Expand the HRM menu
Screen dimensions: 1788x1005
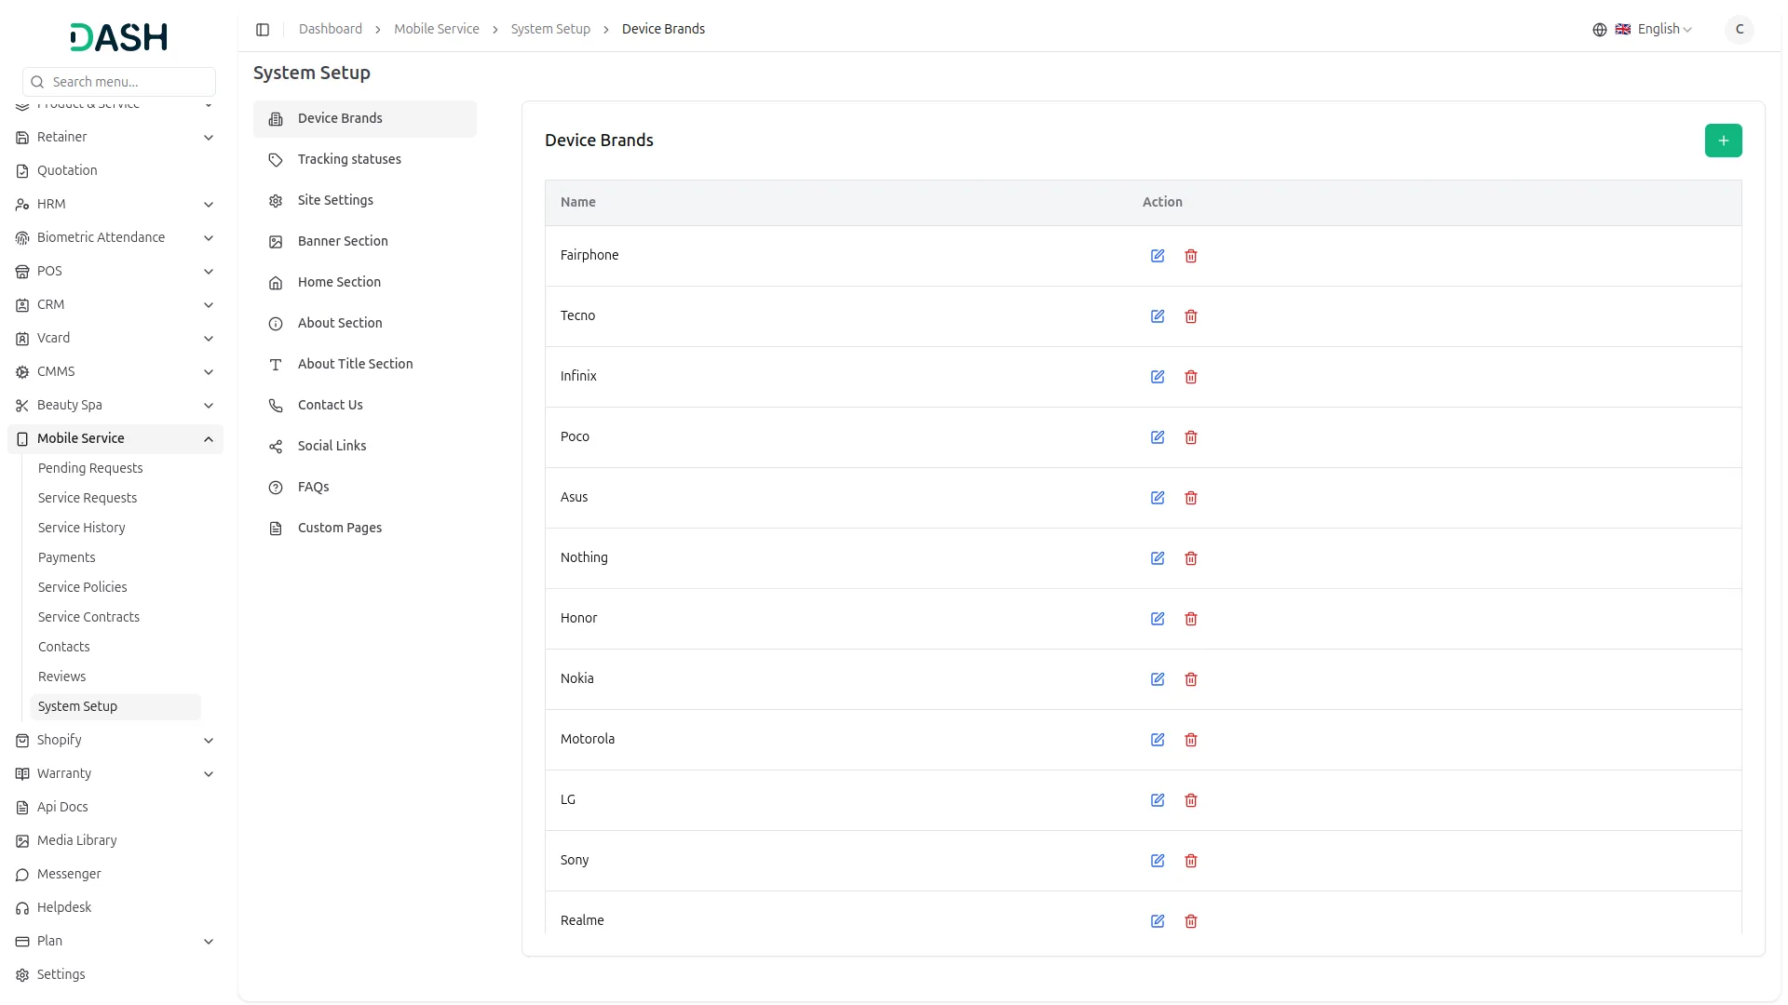115,204
